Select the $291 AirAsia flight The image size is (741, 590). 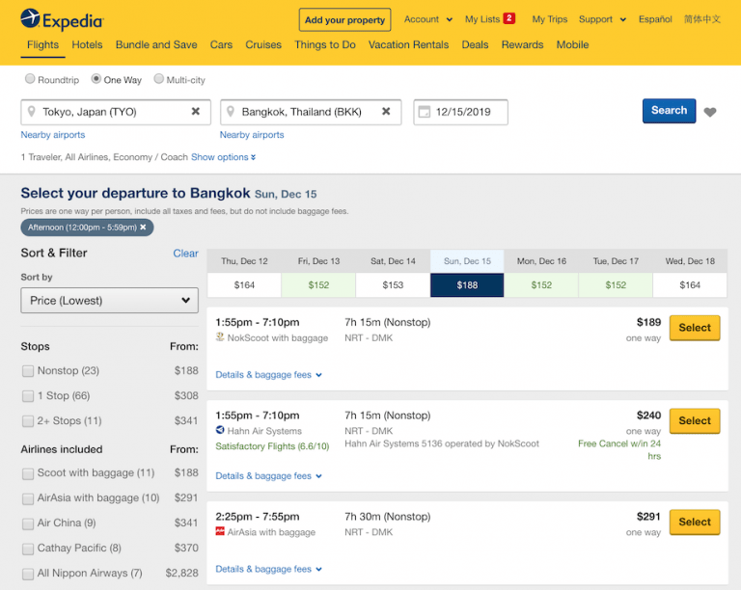tap(695, 522)
